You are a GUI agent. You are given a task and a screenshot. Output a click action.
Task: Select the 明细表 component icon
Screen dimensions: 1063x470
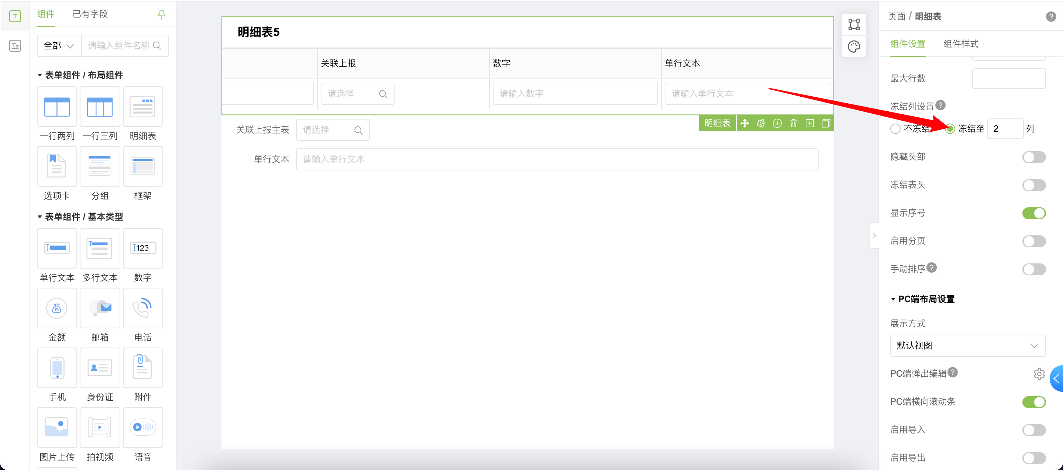click(143, 107)
